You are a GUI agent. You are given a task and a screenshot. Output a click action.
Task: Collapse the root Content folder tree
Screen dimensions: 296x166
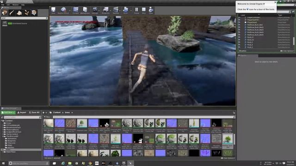click(x=2, y=121)
